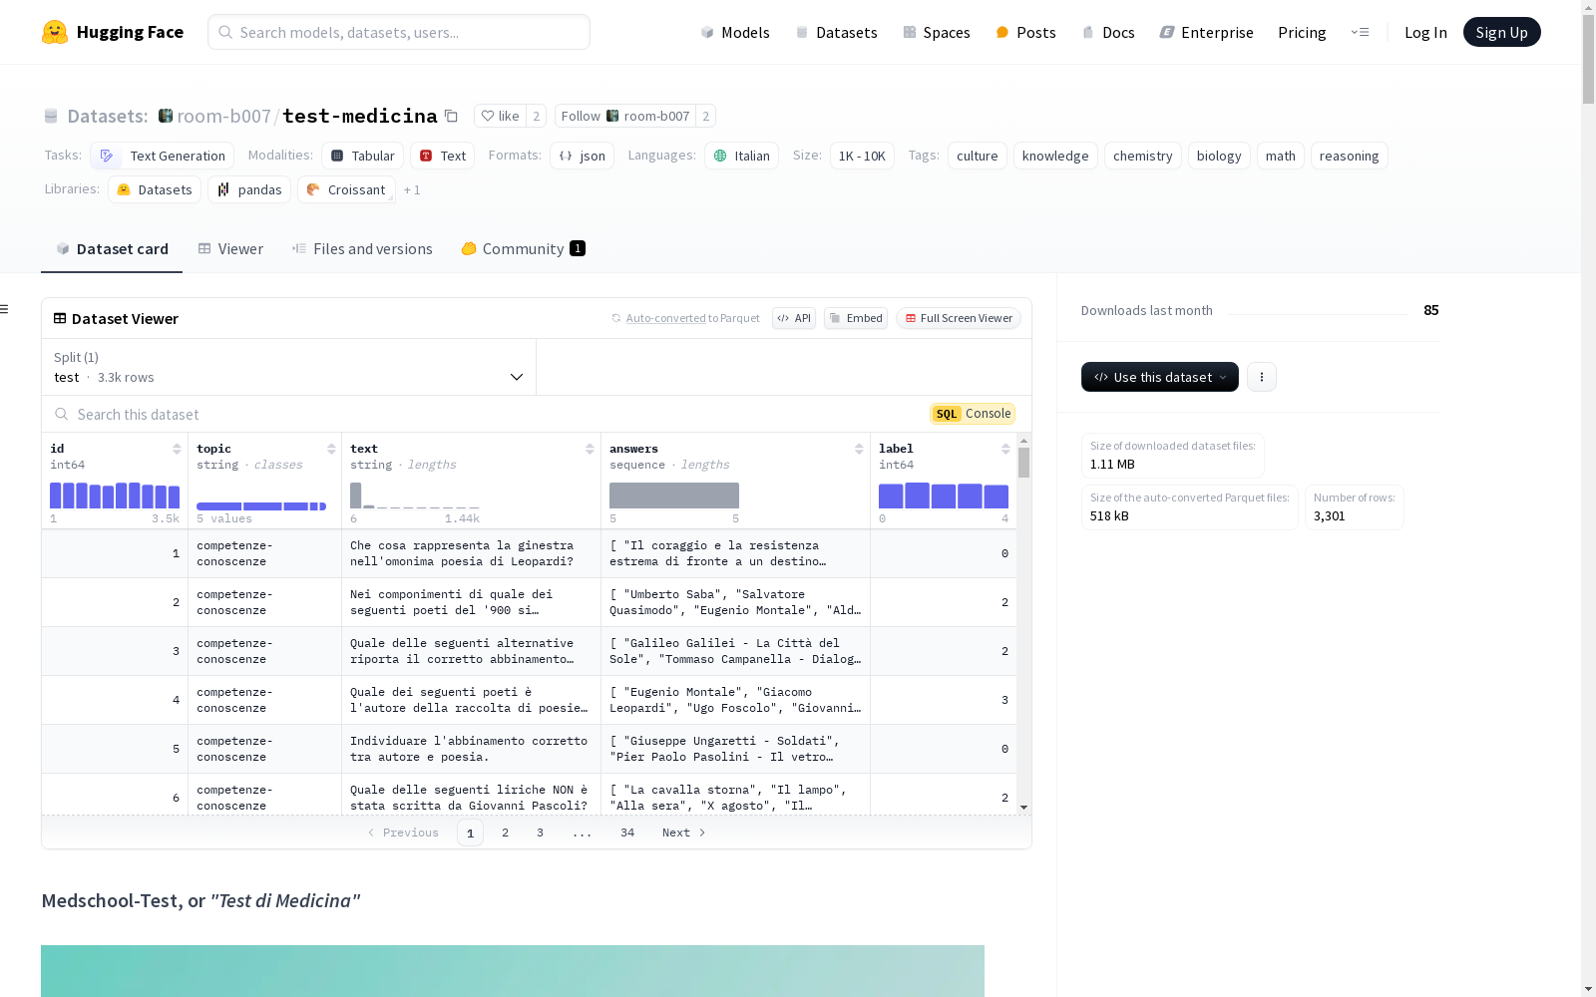
Task: Open Pricing in the top navigation
Action: pos(1302,32)
